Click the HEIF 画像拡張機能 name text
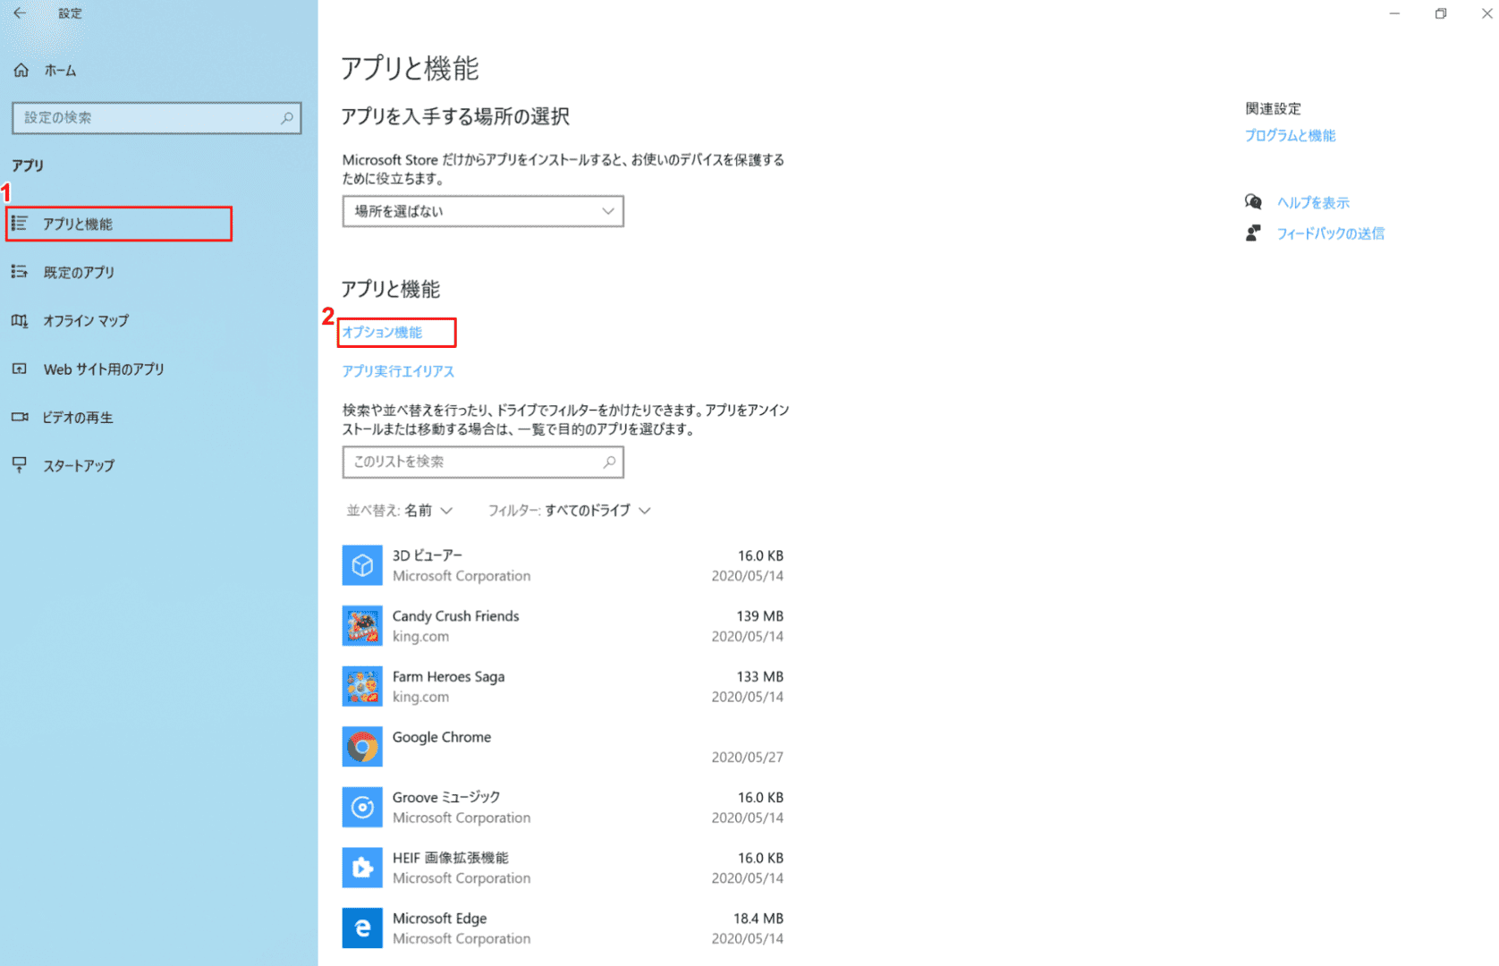 [x=450, y=858]
